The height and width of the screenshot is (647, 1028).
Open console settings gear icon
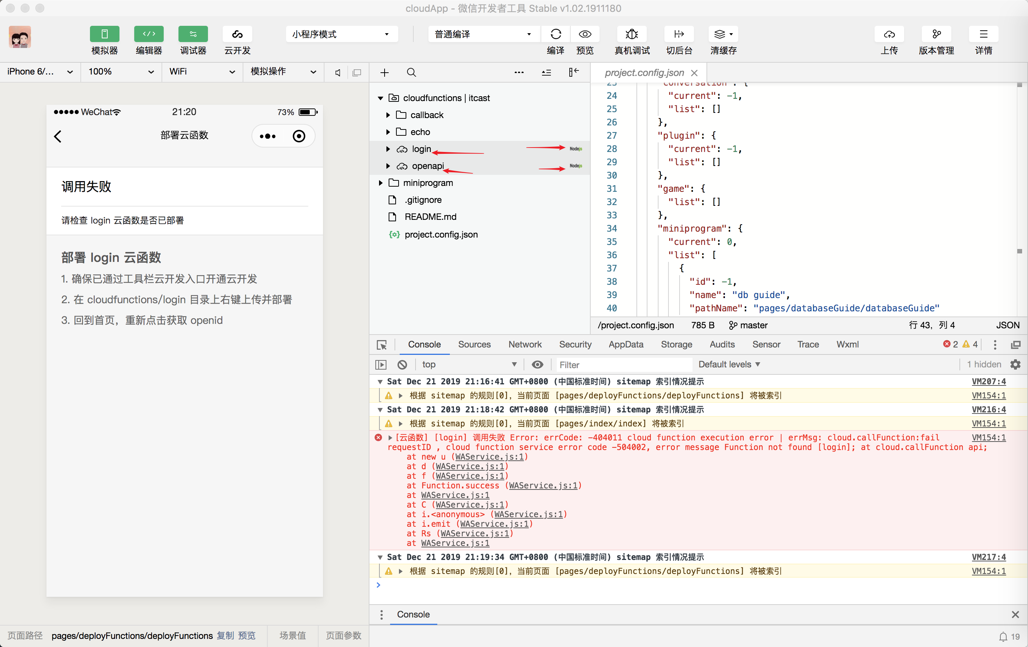click(x=1015, y=364)
